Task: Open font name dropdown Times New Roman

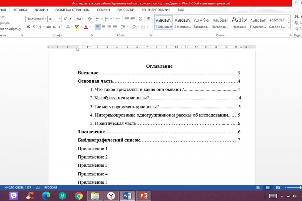Action: point(46,19)
